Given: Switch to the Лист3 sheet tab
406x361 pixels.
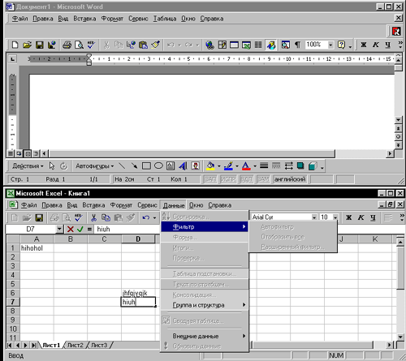Looking at the screenshot, I should tap(99, 346).
